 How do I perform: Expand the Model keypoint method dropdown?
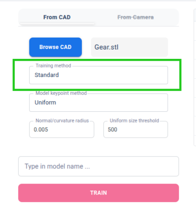tap(98, 102)
